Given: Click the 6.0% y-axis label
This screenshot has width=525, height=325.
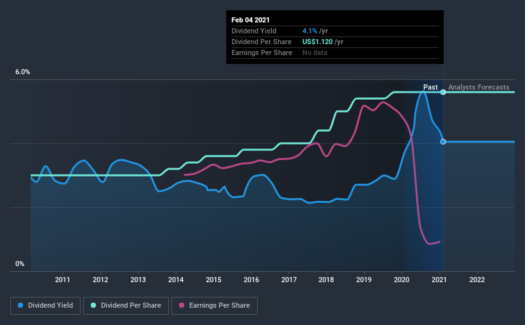Looking at the screenshot, I should pyautogui.click(x=22, y=72).
